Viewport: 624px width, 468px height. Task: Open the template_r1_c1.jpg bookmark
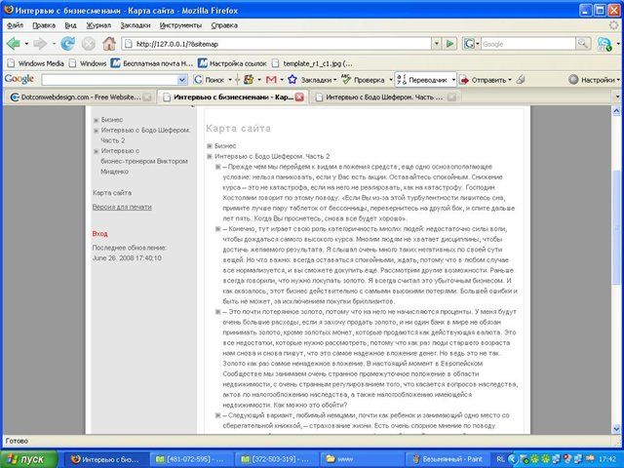312,63
